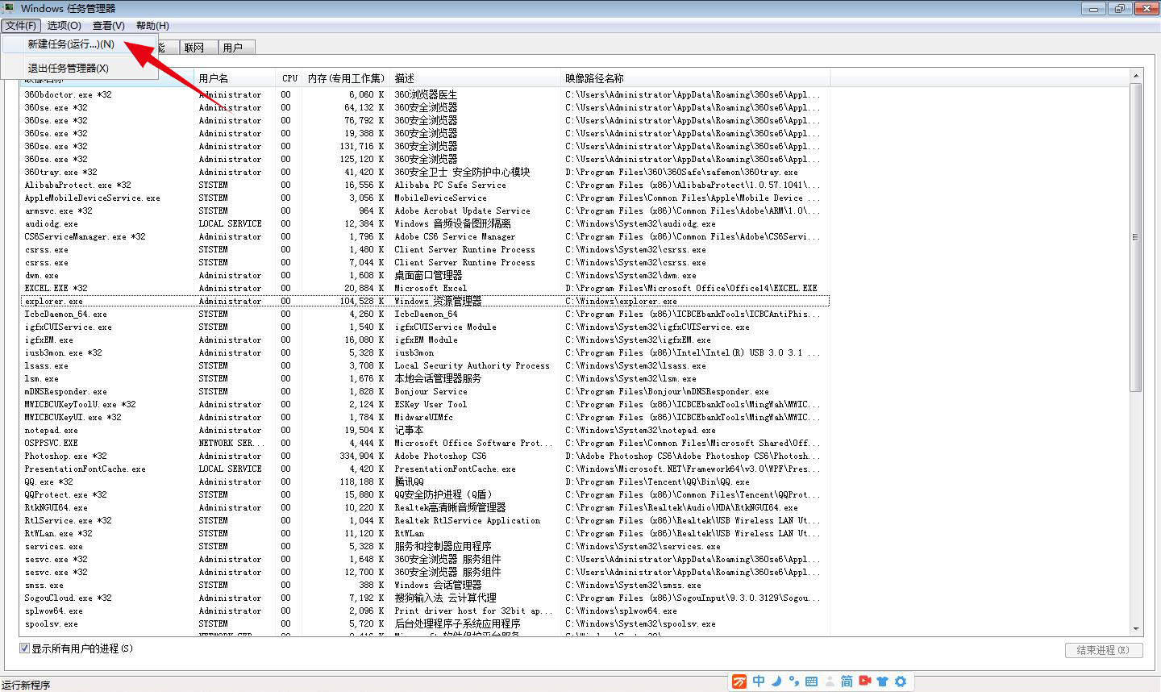1161x692 pixels.
Task: Select the PresentationFontCache.exe process
Action: click(x=425, y=469)
